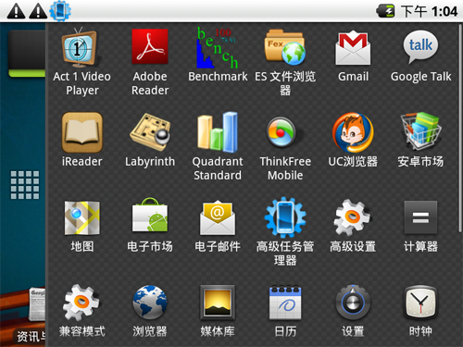Open 媒体库 gallery
463x347 pixels.
point(218,310)
